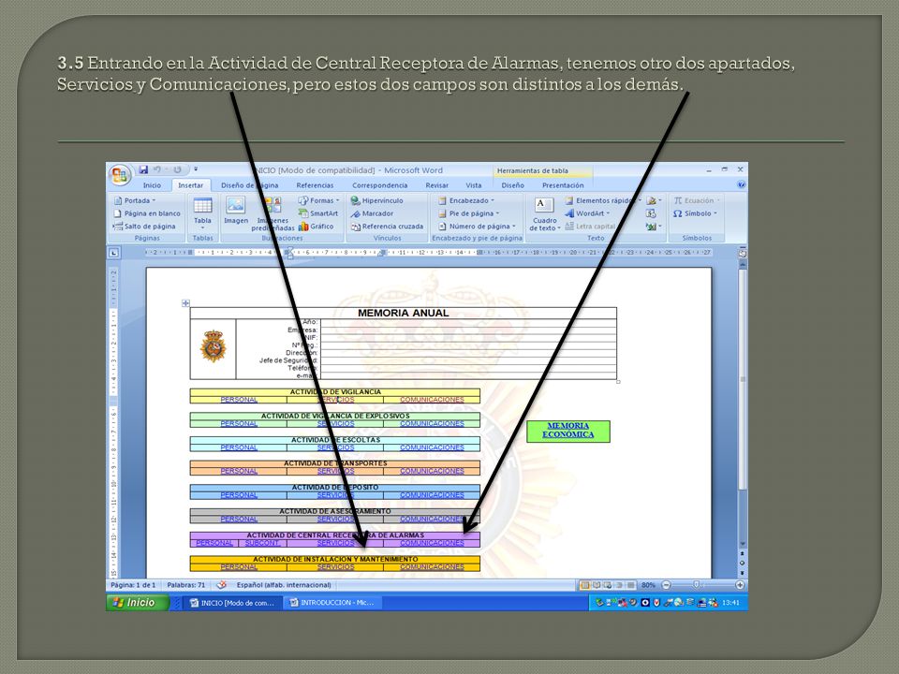Insert a Marcador bookmark
The width and height of the screenshot is (899, 674).
pos(372,213)
